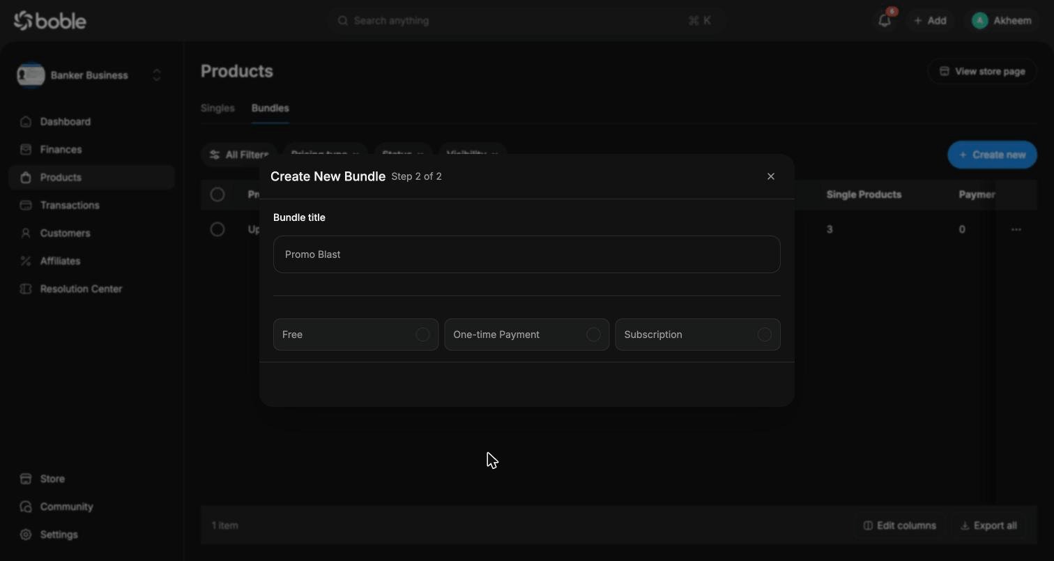Click the Single Products column header

point(864,194)
